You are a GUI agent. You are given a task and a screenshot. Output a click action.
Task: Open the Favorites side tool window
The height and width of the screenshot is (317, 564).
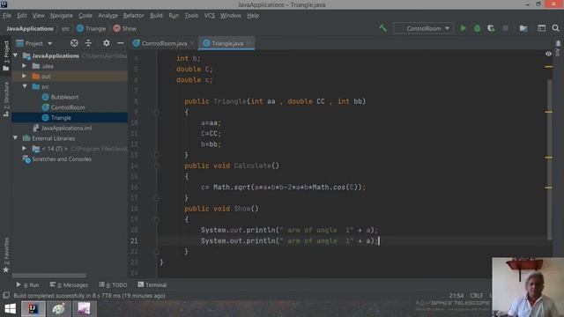click(6, 254)
